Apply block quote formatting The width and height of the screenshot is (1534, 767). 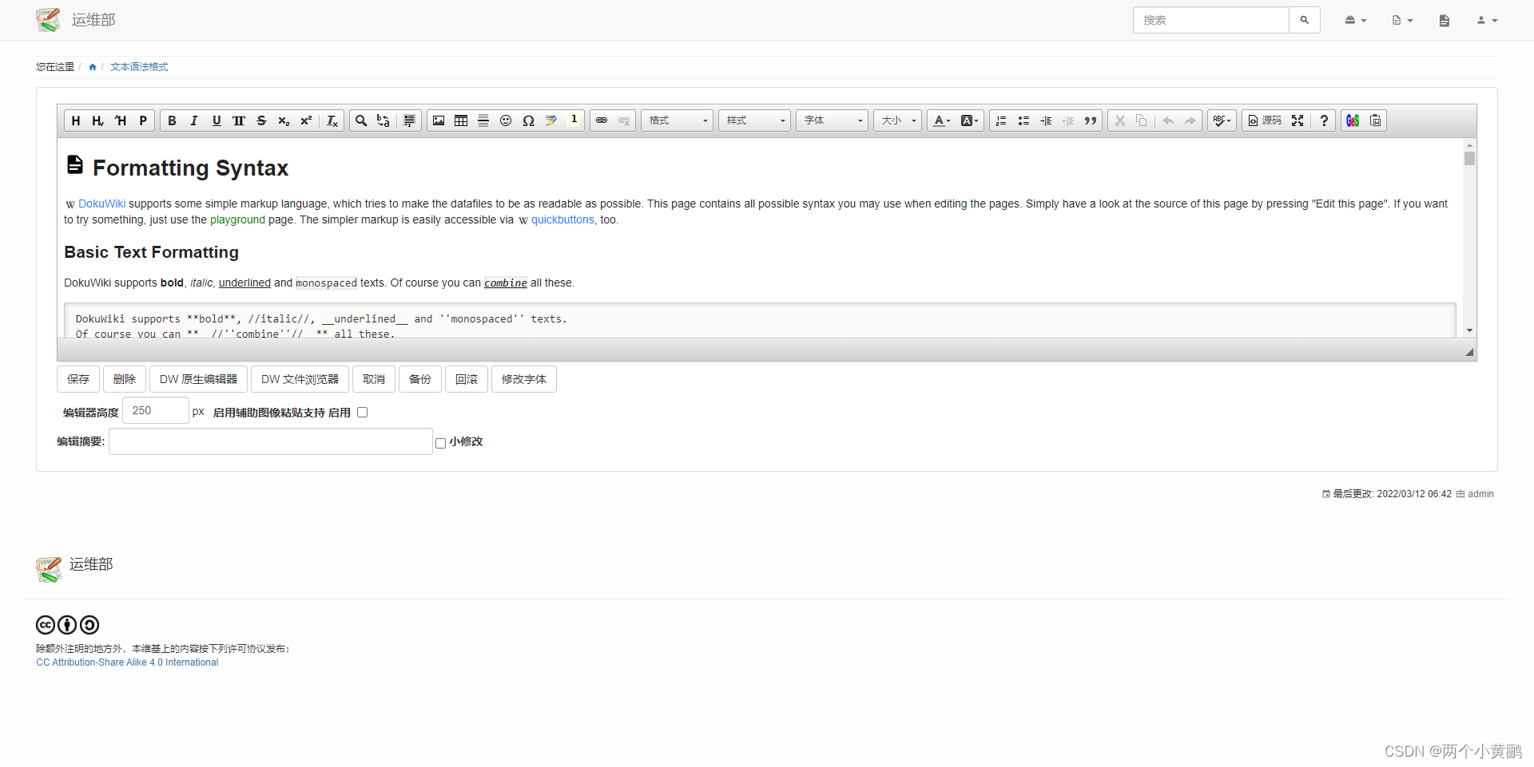click(x=1091, y=121)
